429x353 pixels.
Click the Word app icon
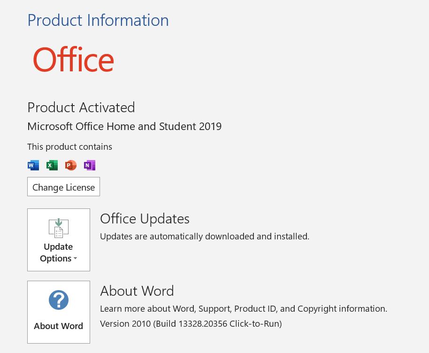(x=33, y=165)
